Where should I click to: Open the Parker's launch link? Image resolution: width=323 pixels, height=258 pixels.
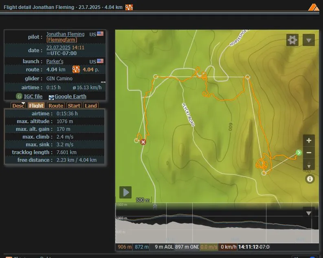click(55, 62)
